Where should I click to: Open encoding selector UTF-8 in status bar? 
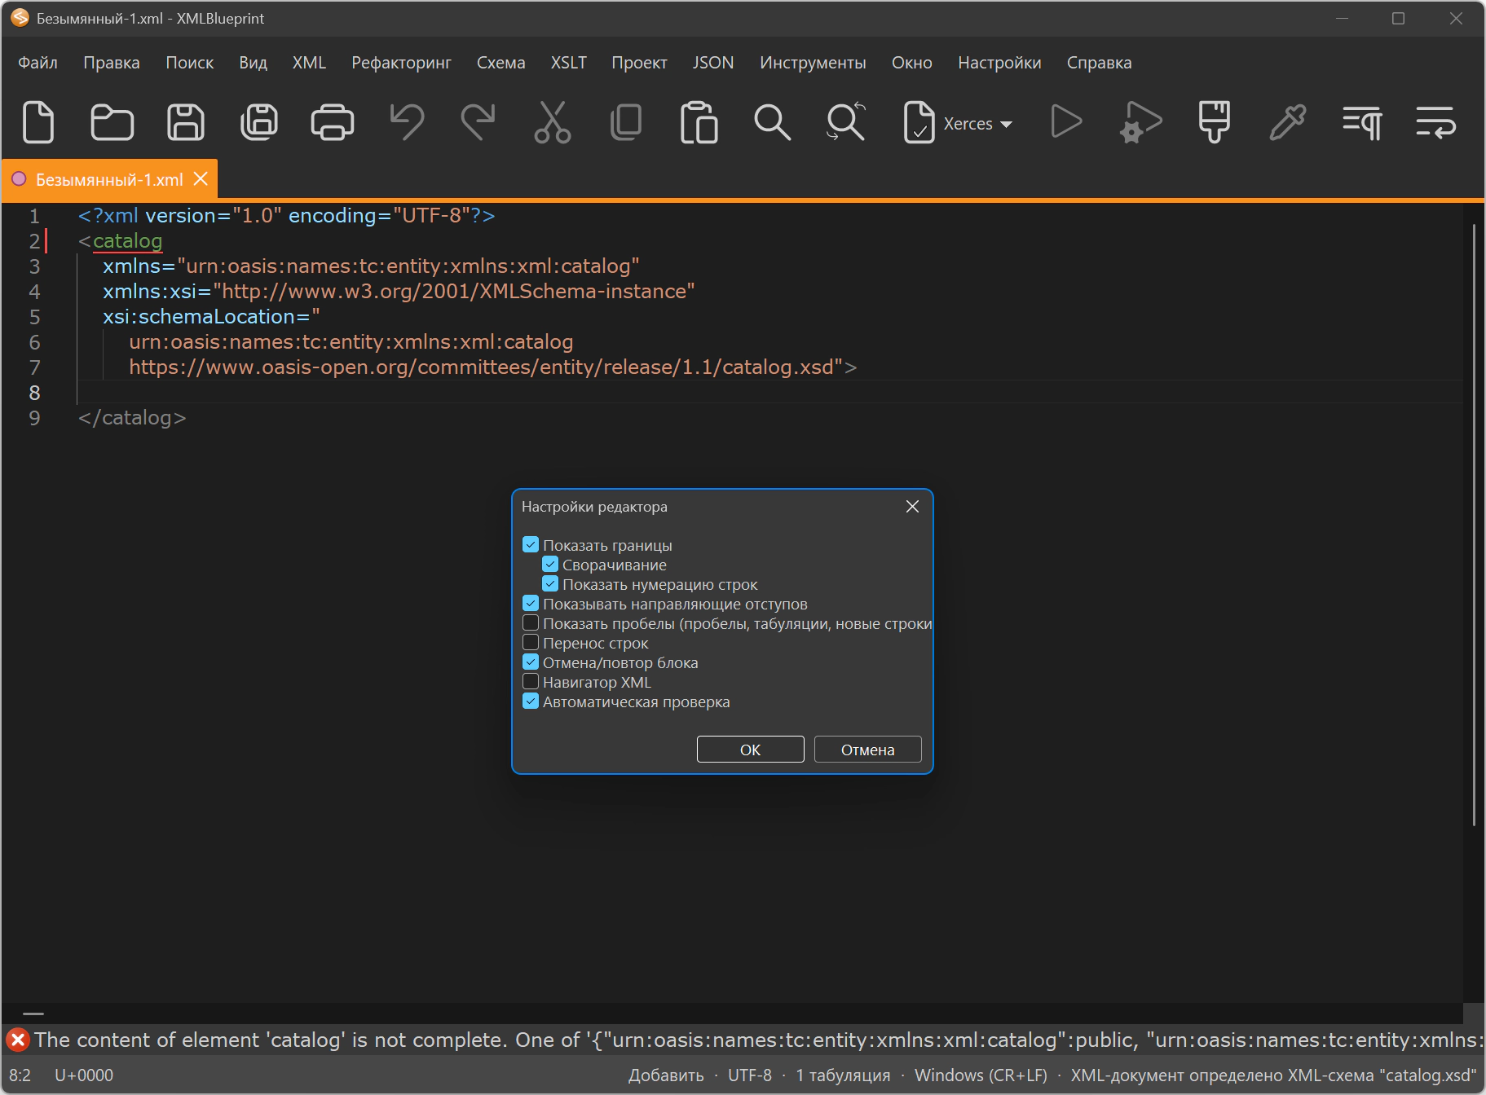click(750, 1075)
